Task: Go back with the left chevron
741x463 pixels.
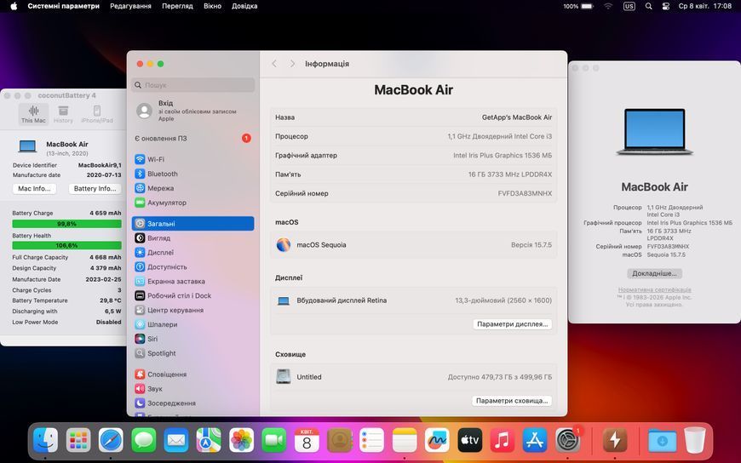Action: click(274, 63)
